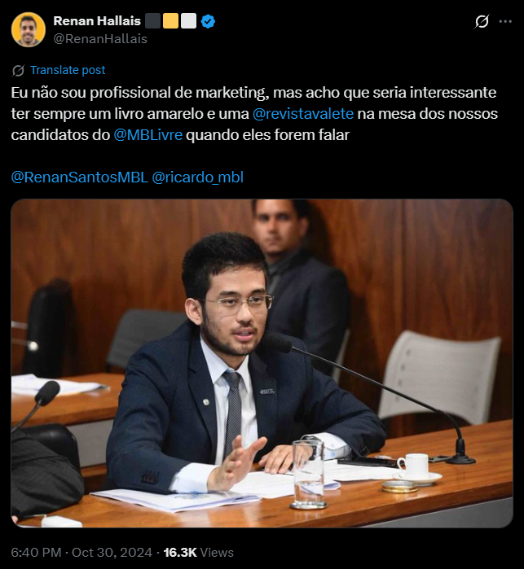This screenshot has height=569, width=524.
Task: Click the Grok icon at top right
Action: click(x=482, y=21)
